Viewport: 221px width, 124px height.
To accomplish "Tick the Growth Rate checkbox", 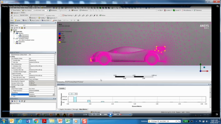I will tap(12, 61).
